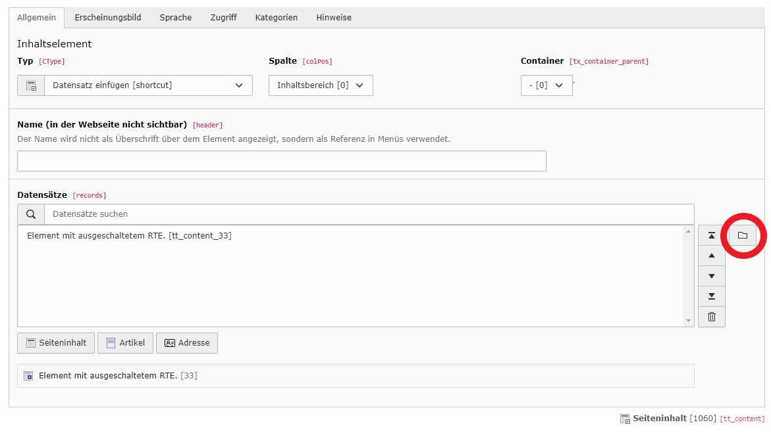Click the [header] field label
The width and height of the screenshot is (771, 433).
tap(208, 125)
